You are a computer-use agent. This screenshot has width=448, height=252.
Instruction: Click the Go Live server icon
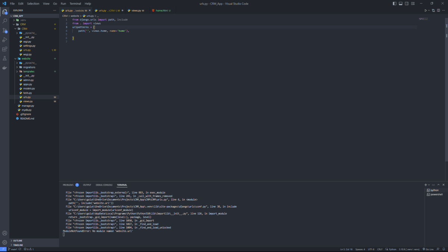click(427, 249)
